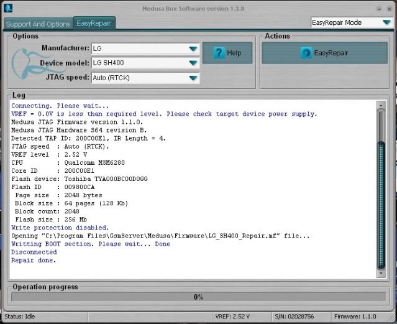Click 'Flash ID : 009800CA' log line
The image size is (397, 324).
click(x=53, y=187)
